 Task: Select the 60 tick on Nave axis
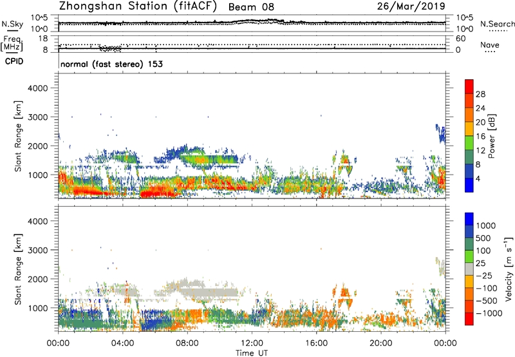tap(461, 39)
